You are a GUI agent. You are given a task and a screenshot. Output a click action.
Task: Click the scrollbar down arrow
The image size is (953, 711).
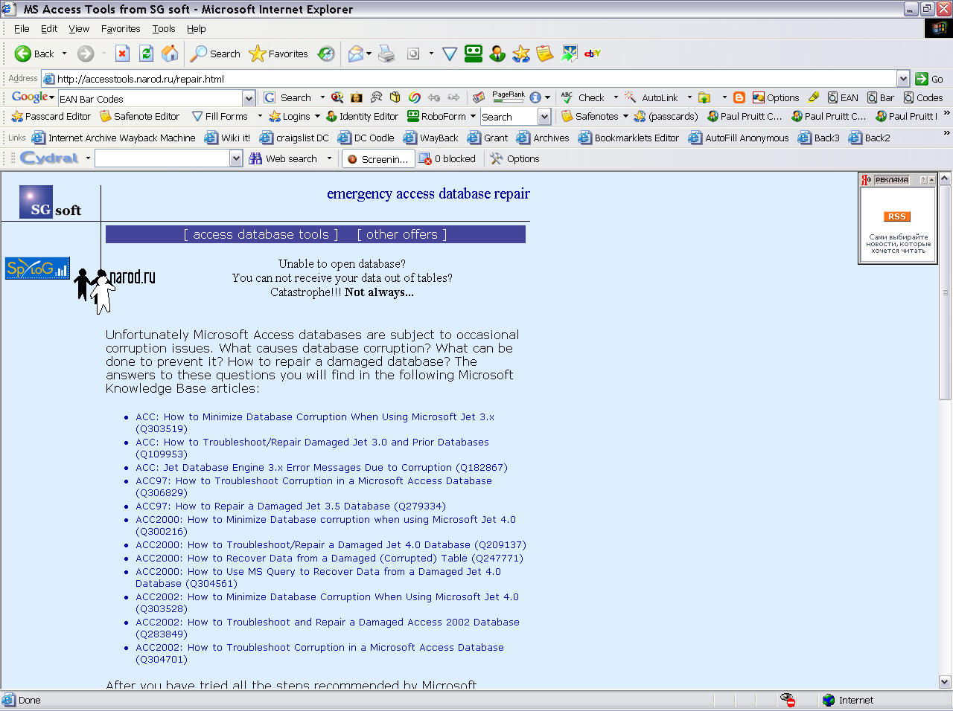(945, 682)
